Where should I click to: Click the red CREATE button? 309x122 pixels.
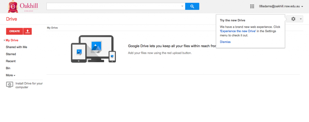pyautogui.click(x=14, y=31)
